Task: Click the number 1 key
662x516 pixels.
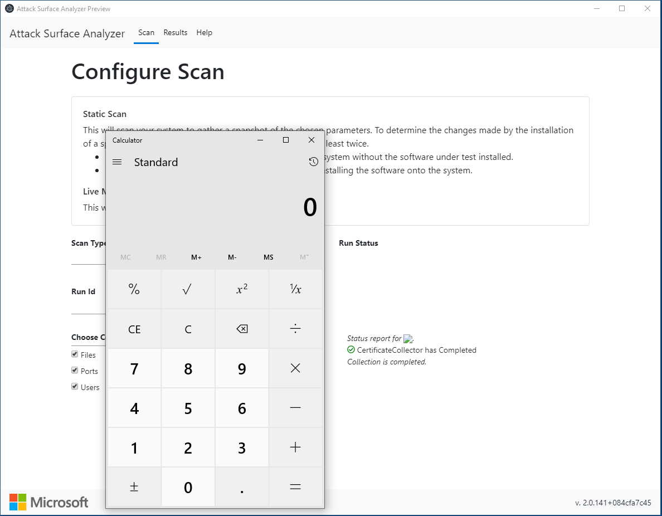Action: tap(134, 447)
